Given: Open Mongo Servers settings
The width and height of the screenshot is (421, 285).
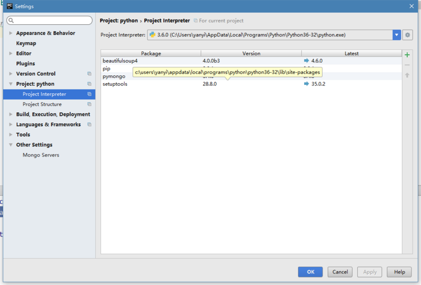Looking at the screenshot, I should pos(41,155).
